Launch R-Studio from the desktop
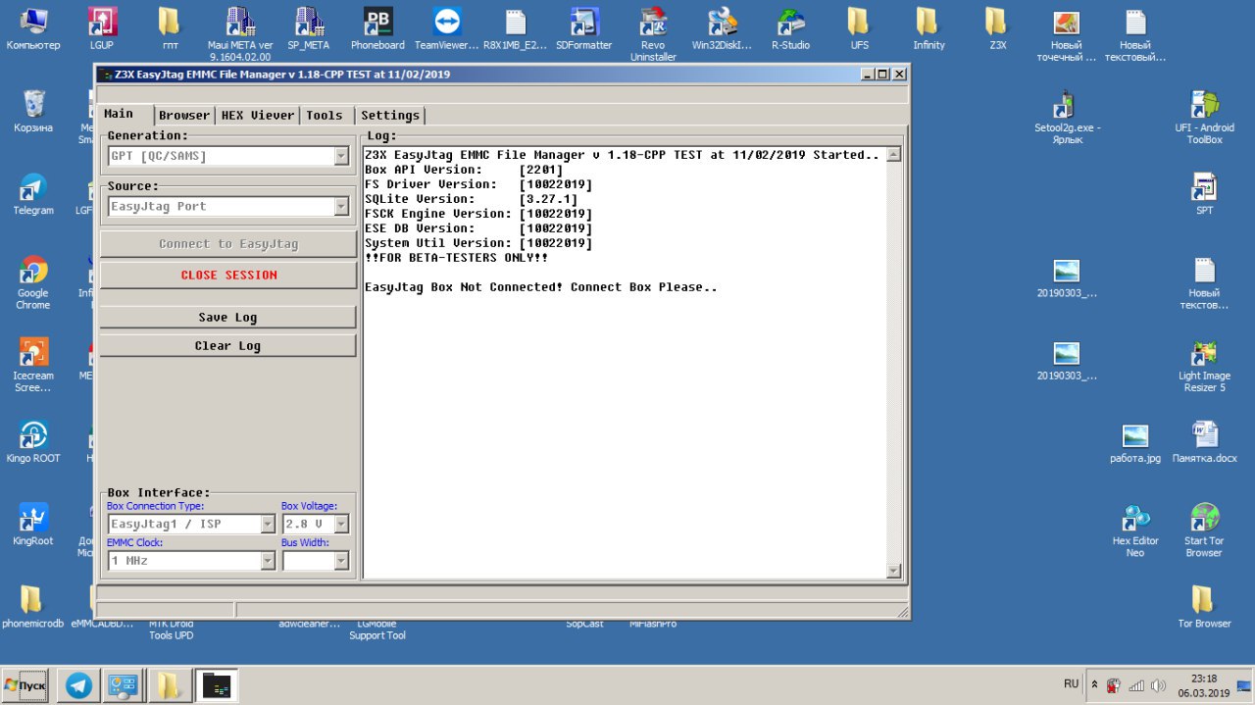 click(790, 29)
